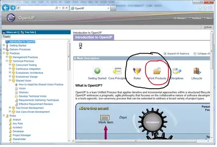Viewport: 217px width, 147px height.
Task: Open the Getting Started green play icon
Action: (97, 71)
